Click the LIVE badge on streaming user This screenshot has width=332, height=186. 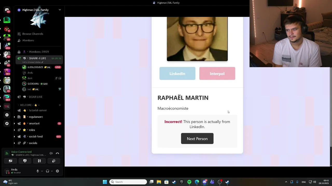coord(58,67)
